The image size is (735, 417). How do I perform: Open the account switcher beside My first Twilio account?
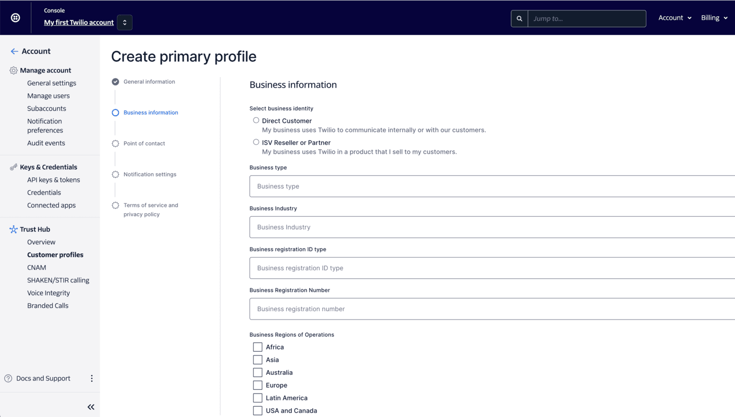click(124, 22)
